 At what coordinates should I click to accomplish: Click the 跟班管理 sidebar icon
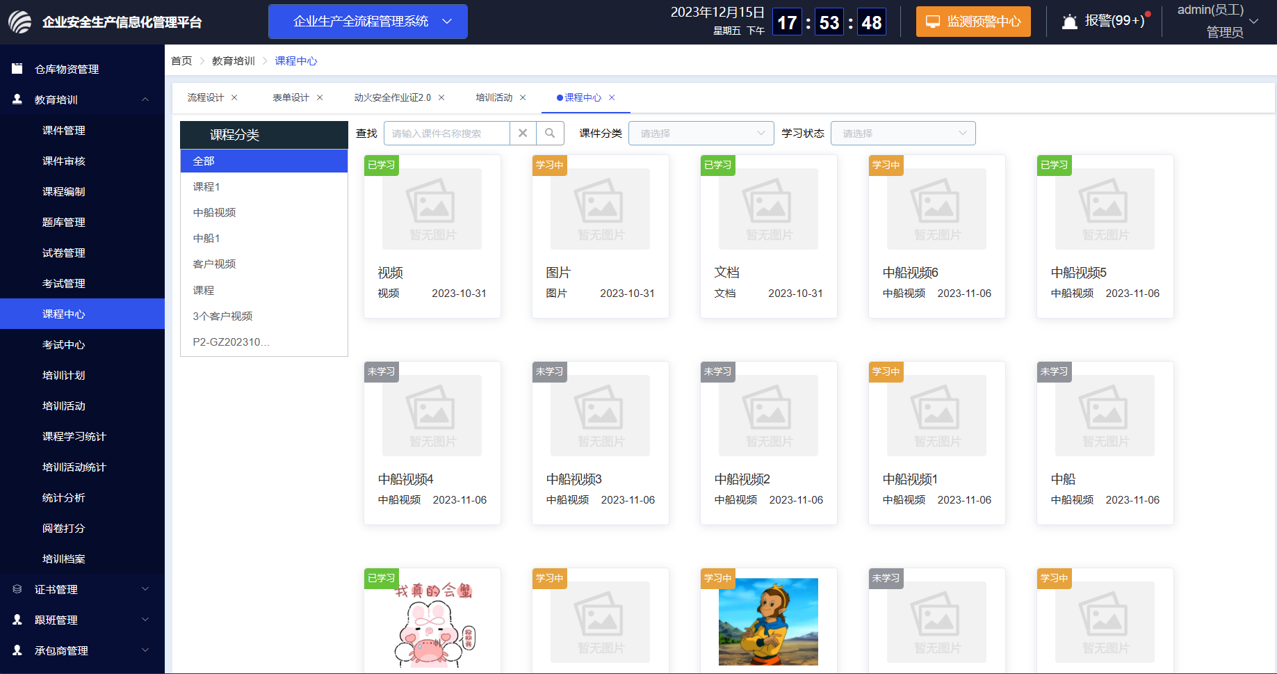(17, 619)
